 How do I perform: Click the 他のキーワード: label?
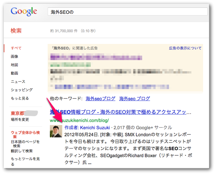66,99
